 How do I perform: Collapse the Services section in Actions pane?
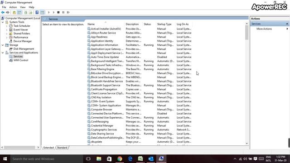[287, 24]
